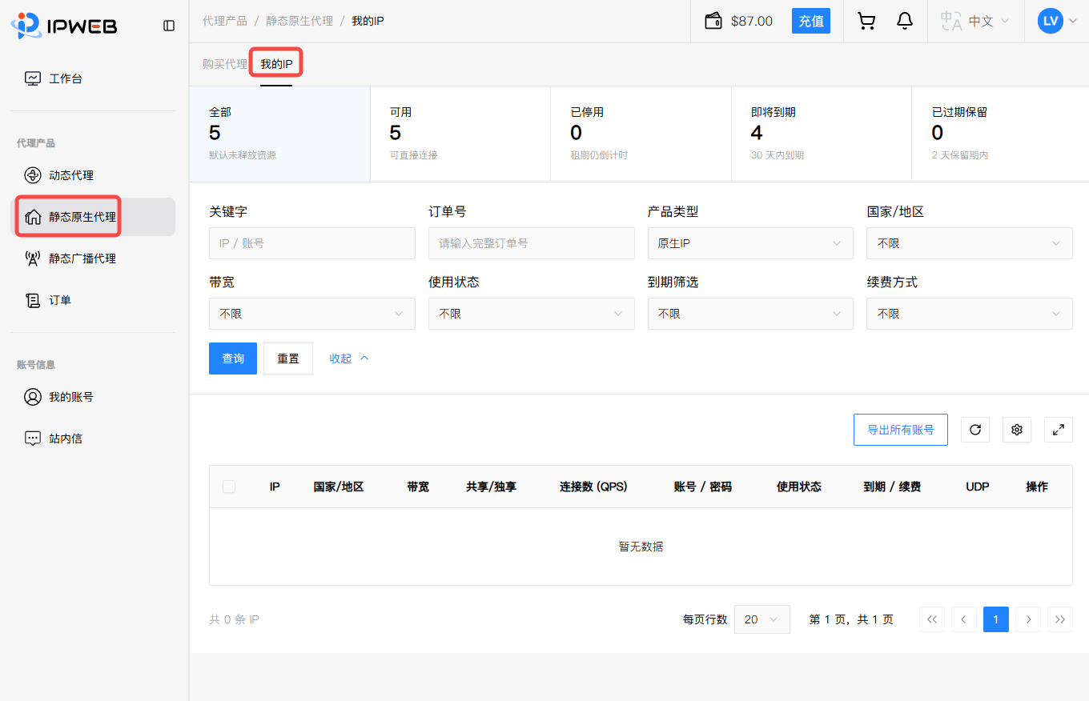This screenshot has width=1089, height=701.
Task: Open 动态代理 in the sidebar
Action: pos(93,175)
